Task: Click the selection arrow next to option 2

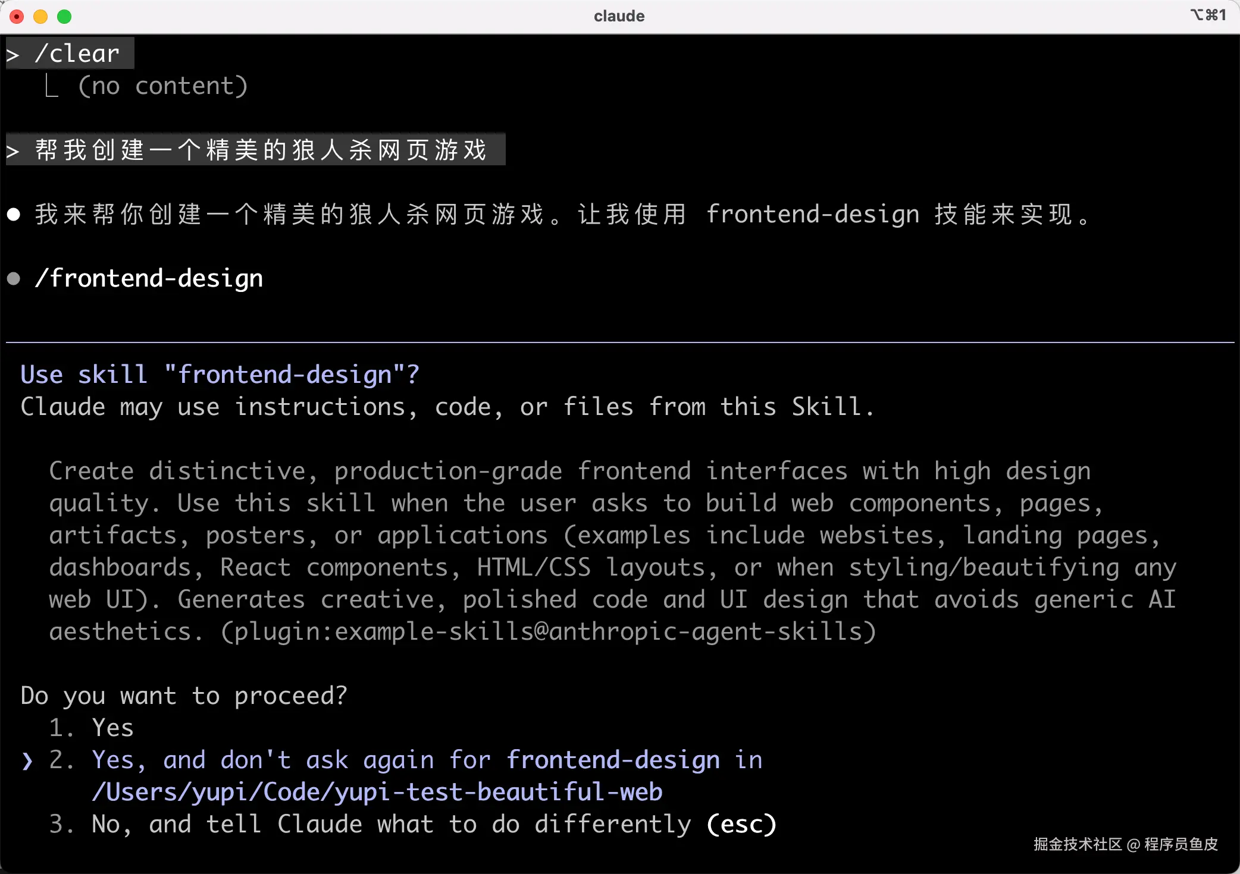Action: (27, 760)
